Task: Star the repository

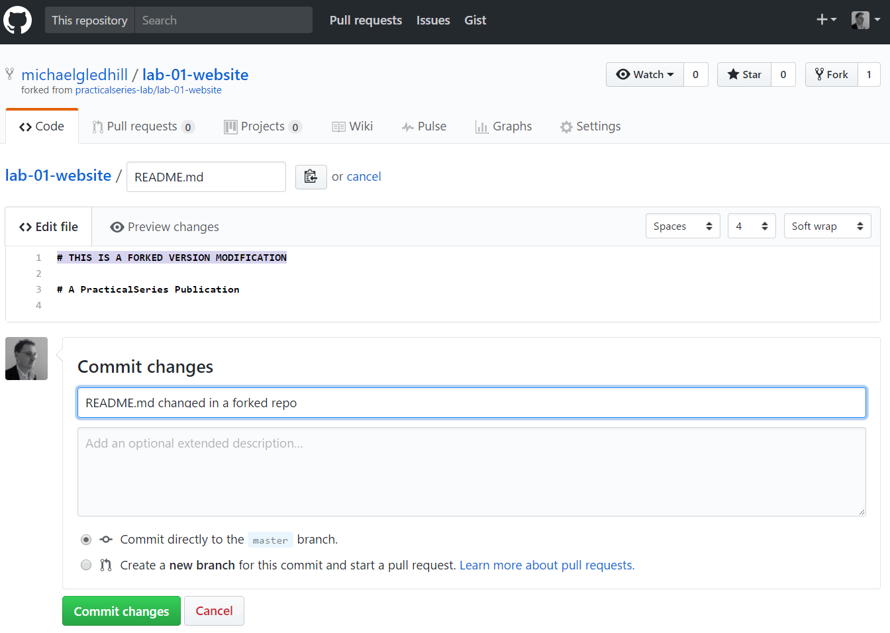Action: click(744, 74)
